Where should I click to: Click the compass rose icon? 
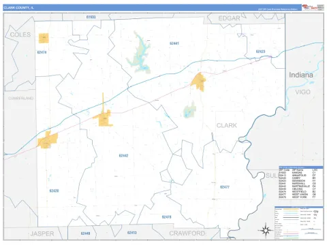click(x=266, y=230)
